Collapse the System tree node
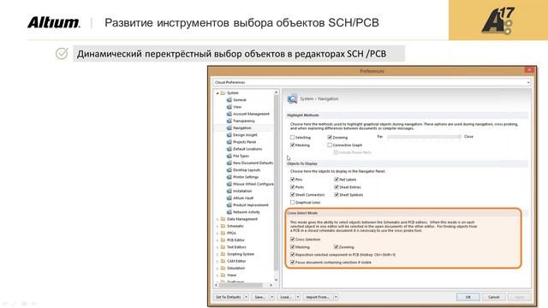548x308 pixels. pos(217,93)
